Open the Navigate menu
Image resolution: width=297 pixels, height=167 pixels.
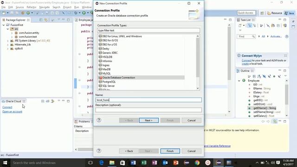click(45, 7)
